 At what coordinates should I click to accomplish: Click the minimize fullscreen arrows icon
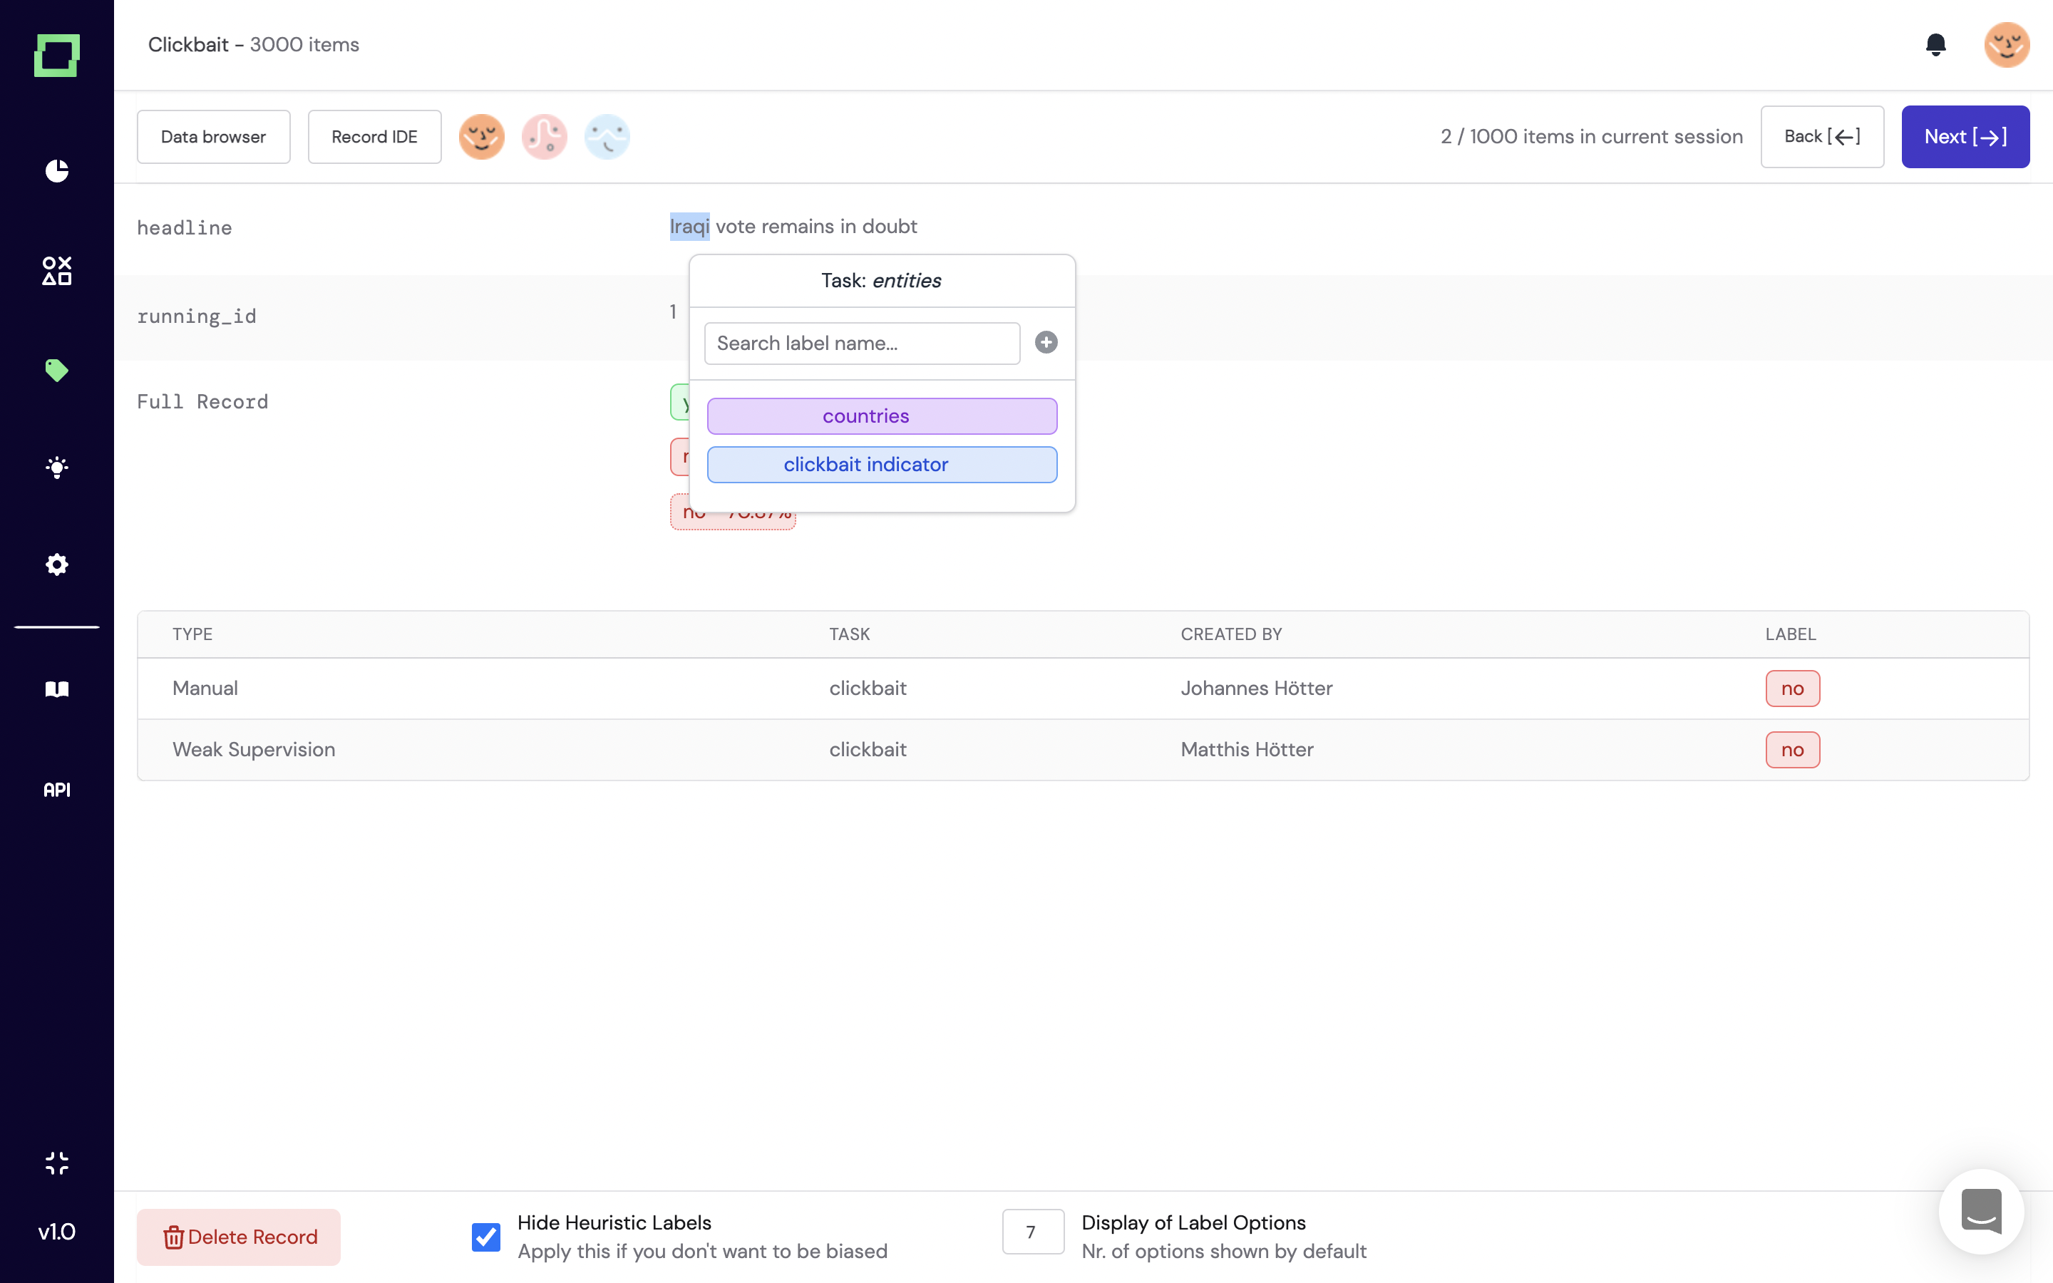pos(57,1163)
